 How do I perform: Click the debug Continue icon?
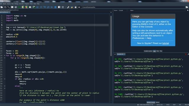(52, 7)
